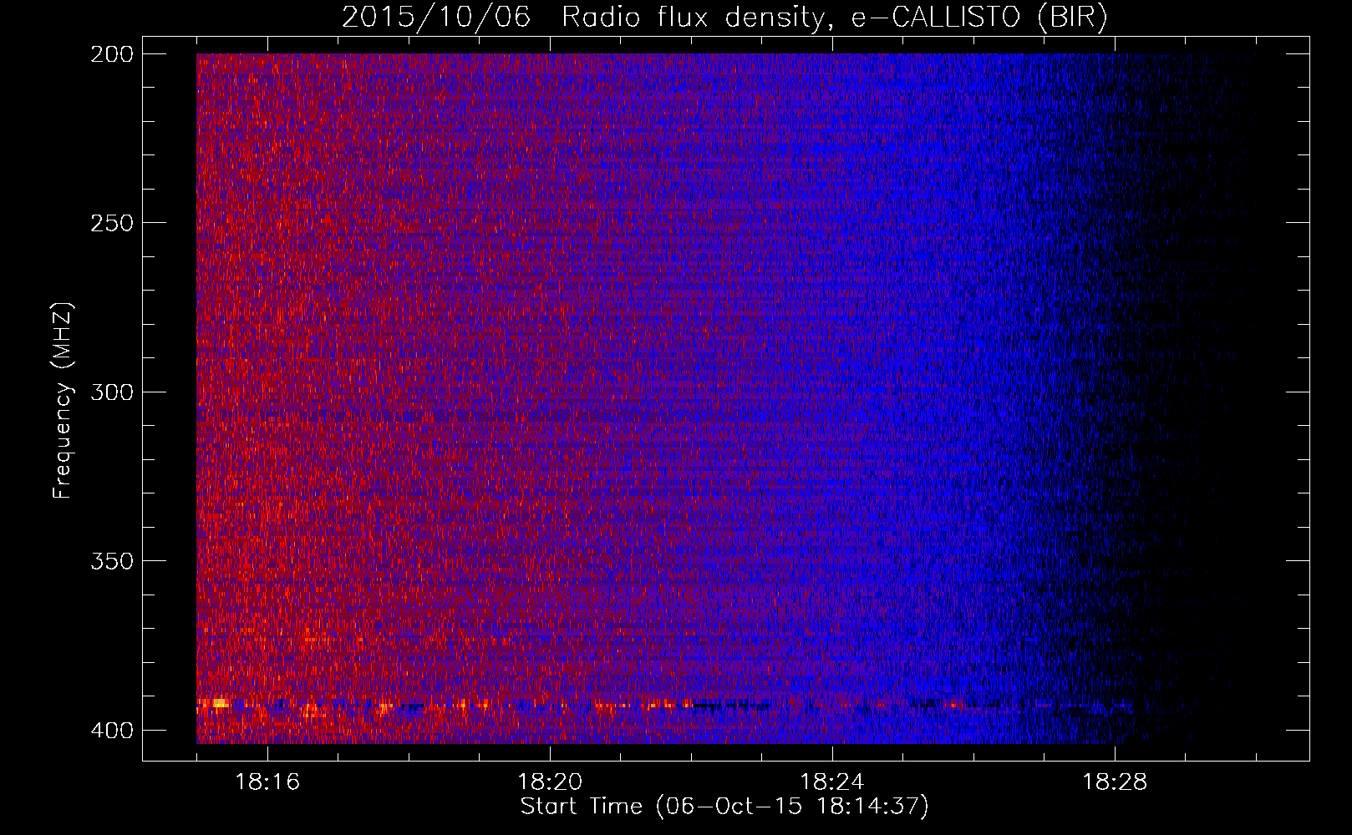The height and width of the screenshot is (835, 1352).
Task: Select the "Frequency (MHZ)" axis label
Action: [x=63, y=400]
